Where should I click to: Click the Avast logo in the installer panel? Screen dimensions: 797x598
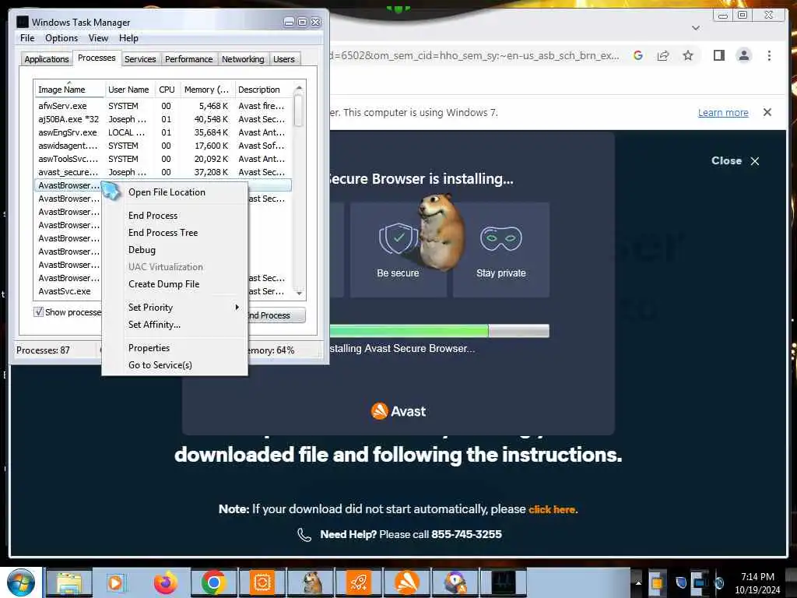(x=398, y=411)
